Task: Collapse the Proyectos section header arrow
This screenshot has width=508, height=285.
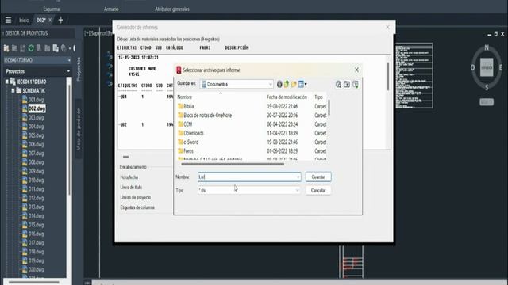Action: pos(68,71)
